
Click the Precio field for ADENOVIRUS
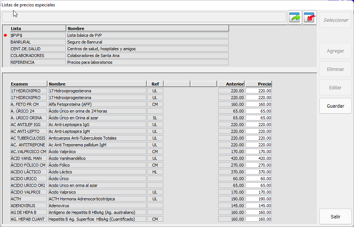[x=258, y=206]
